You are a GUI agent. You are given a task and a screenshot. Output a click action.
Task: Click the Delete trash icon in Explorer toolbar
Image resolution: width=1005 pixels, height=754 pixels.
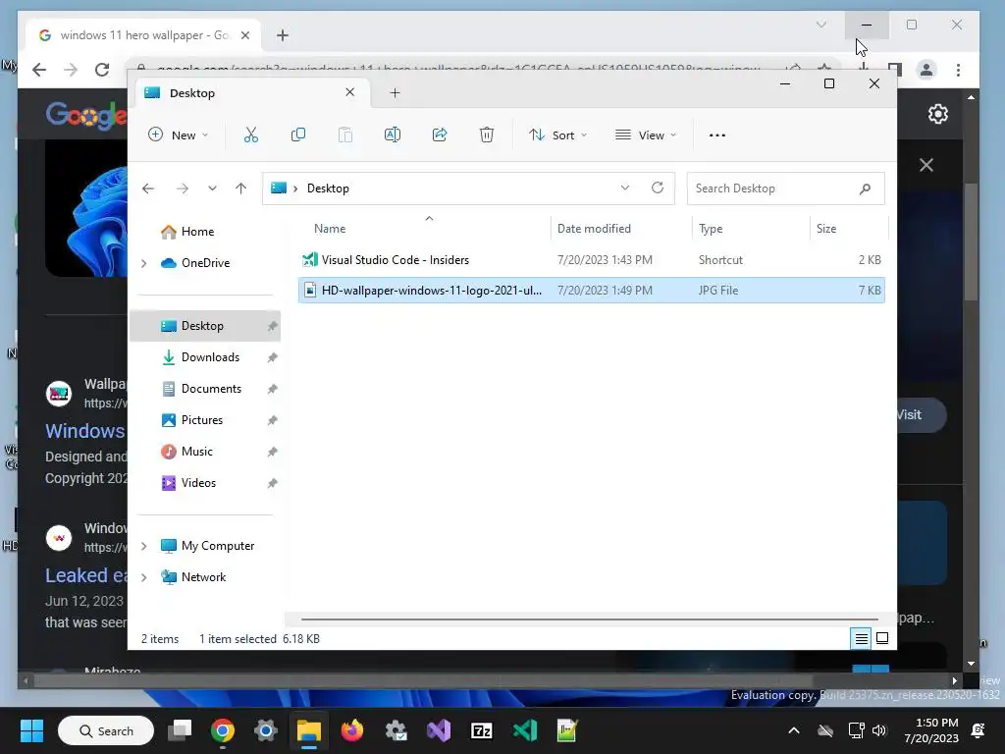tap(487, 135)
